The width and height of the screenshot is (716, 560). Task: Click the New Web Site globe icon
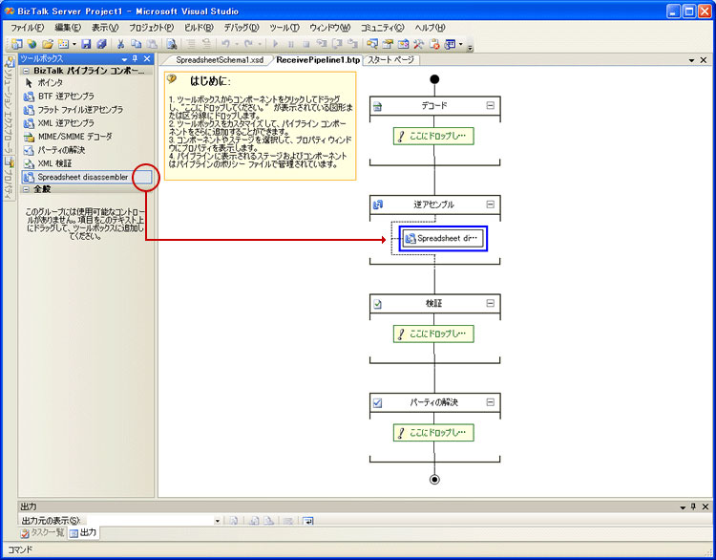coord(32,44)
